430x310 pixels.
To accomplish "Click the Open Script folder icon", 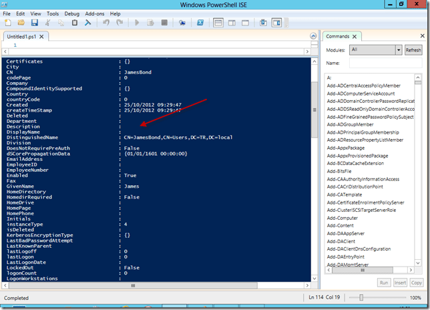I will click(21, 23).
